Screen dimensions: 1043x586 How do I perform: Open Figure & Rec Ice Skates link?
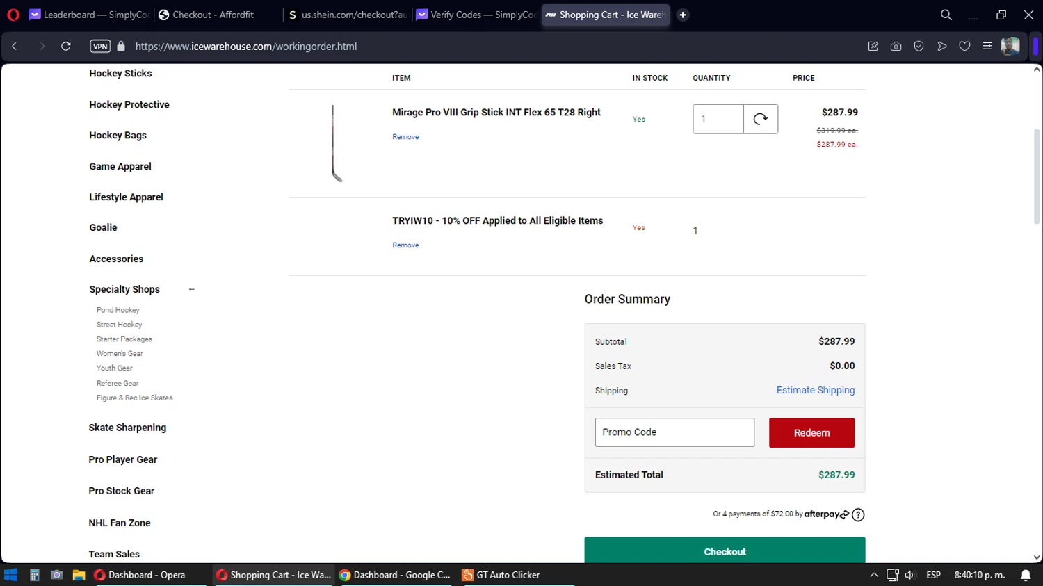pyautogui.click(x=135, y=398)
